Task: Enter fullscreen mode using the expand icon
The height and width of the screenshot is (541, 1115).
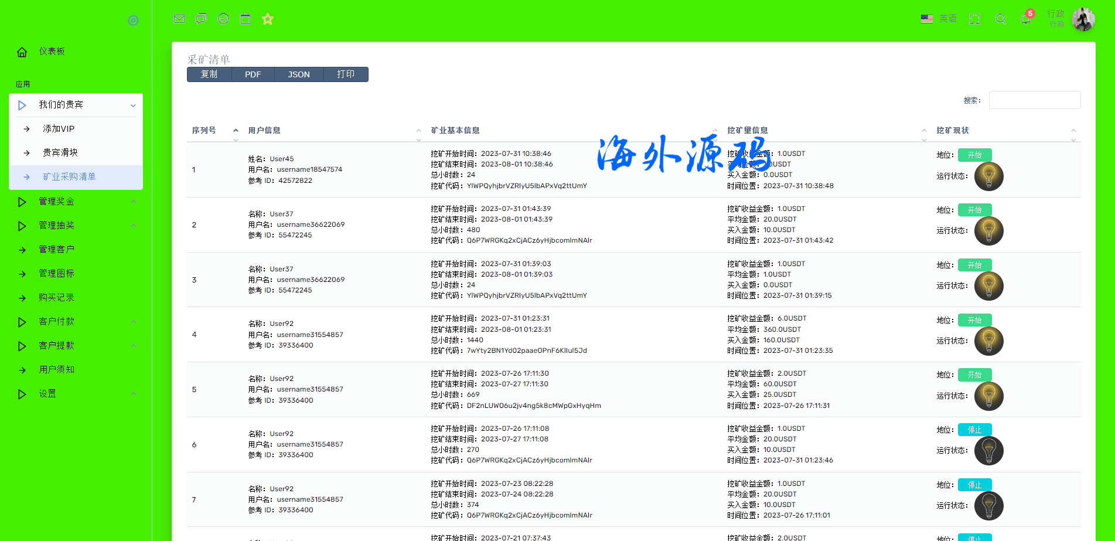Action: point(974,19)
